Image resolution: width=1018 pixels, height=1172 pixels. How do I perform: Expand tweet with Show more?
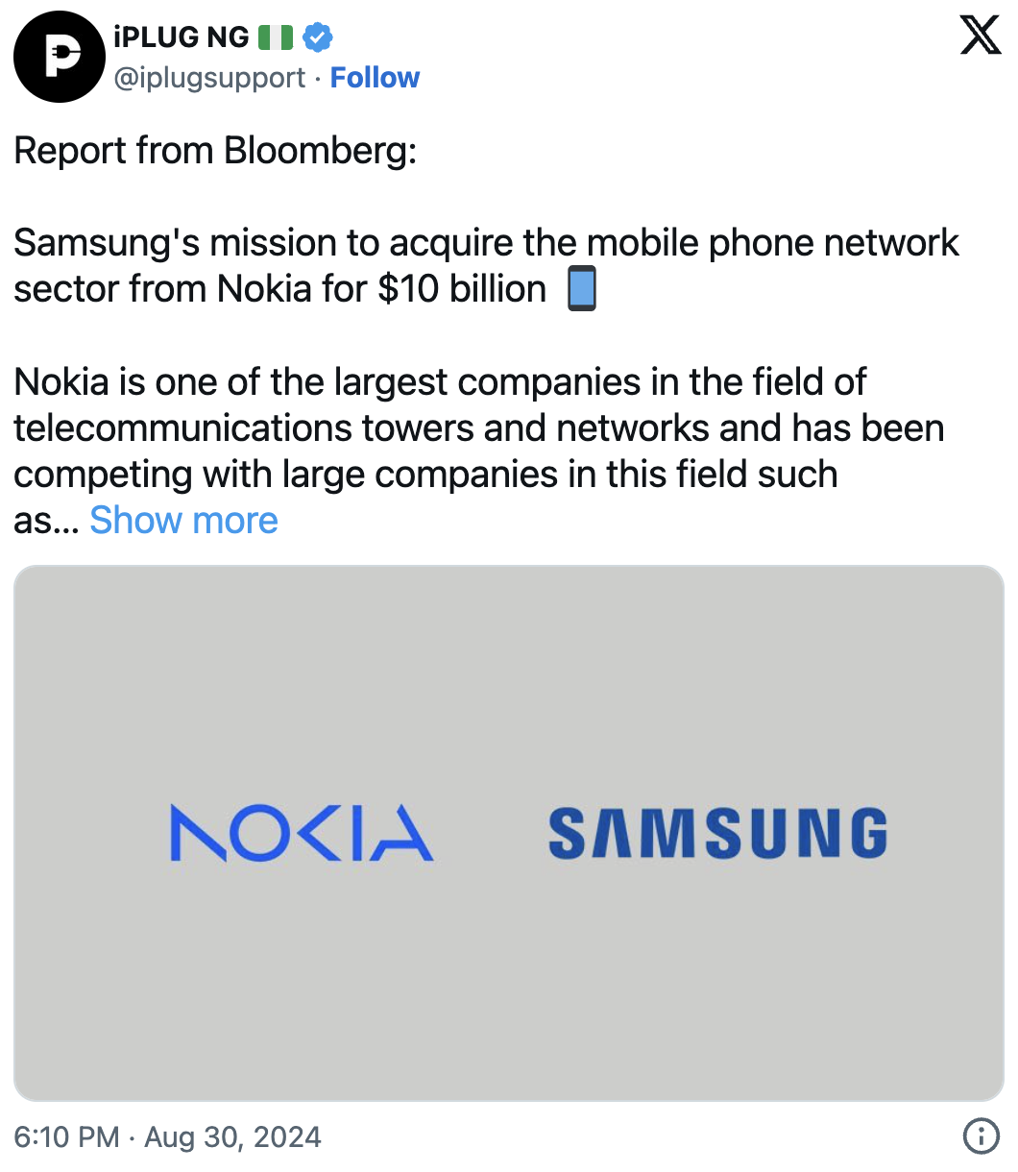(x=183, y=521)
